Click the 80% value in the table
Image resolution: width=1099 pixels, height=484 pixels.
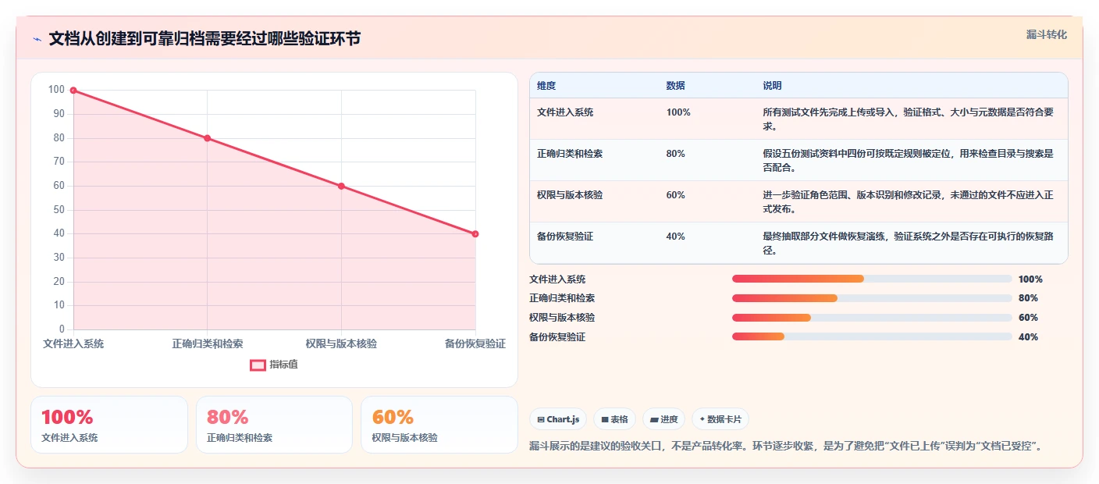coord(676,154)
